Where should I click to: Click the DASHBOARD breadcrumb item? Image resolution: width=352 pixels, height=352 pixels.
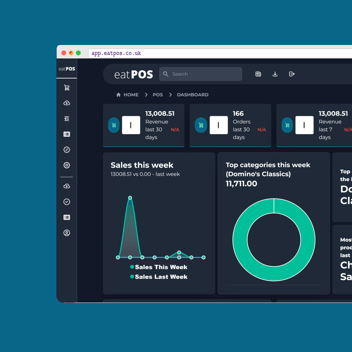(x=192, y=95)
